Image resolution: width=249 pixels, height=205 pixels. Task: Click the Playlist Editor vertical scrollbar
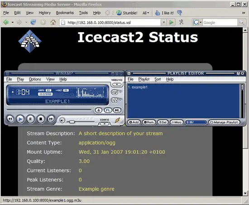(x=242, y=101)
